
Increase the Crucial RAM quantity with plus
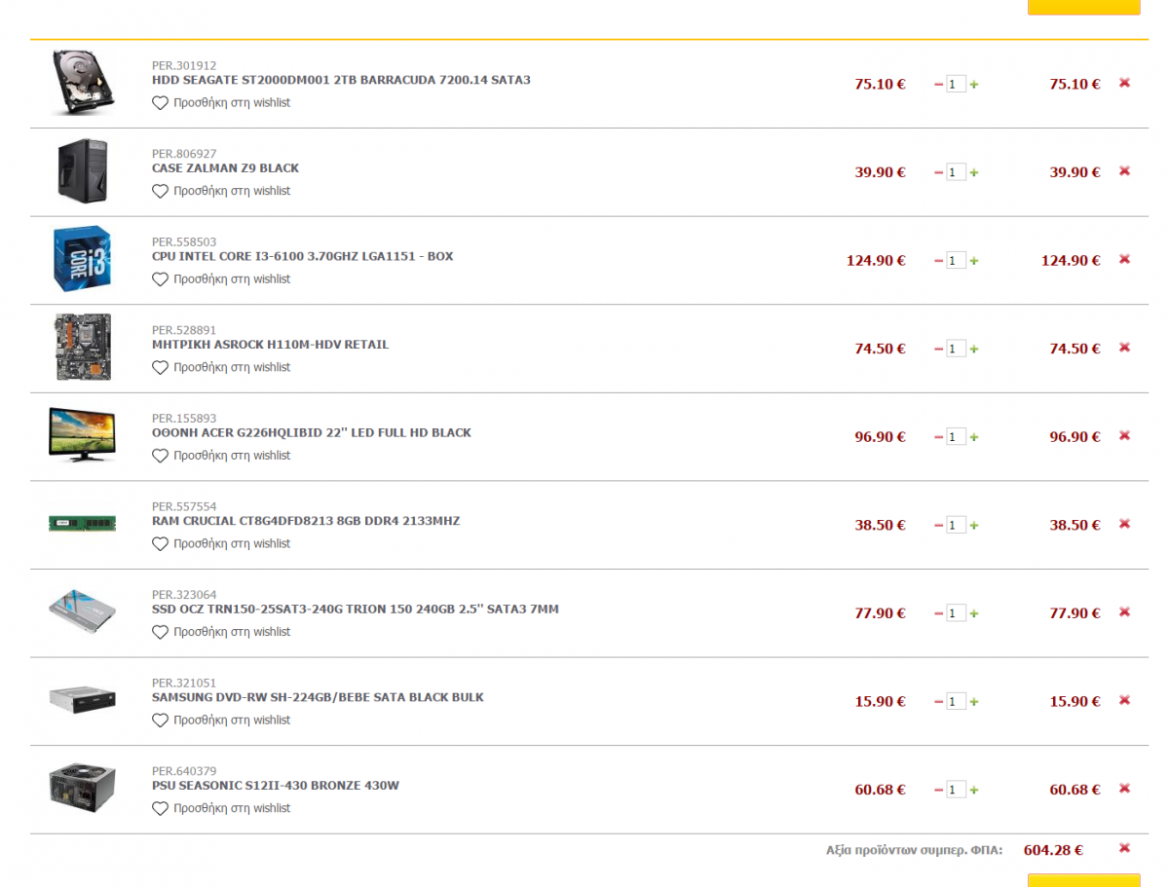coord(974,526)
